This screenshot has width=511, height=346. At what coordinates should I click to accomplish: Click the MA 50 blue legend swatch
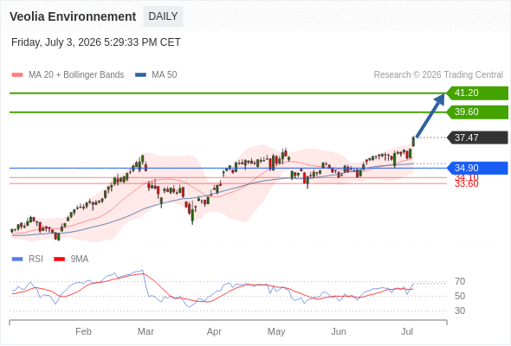click(140, 75)
